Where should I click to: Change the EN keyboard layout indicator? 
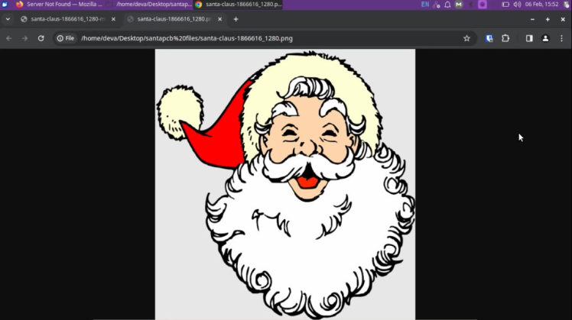coord(425,5)
